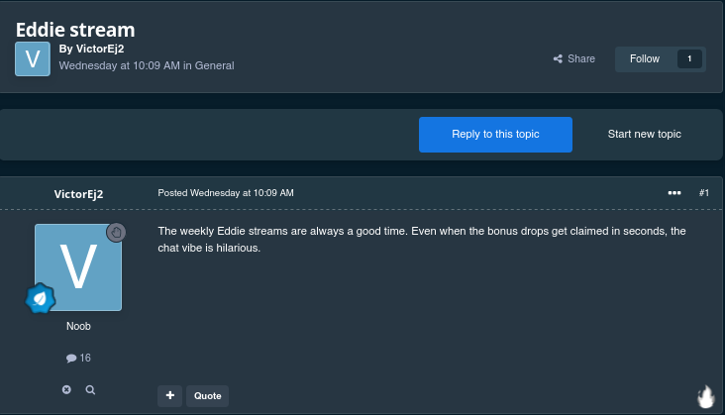The image size is (725, 415).
Task: Open the post options three-dot menu
Action: point(674,193)
